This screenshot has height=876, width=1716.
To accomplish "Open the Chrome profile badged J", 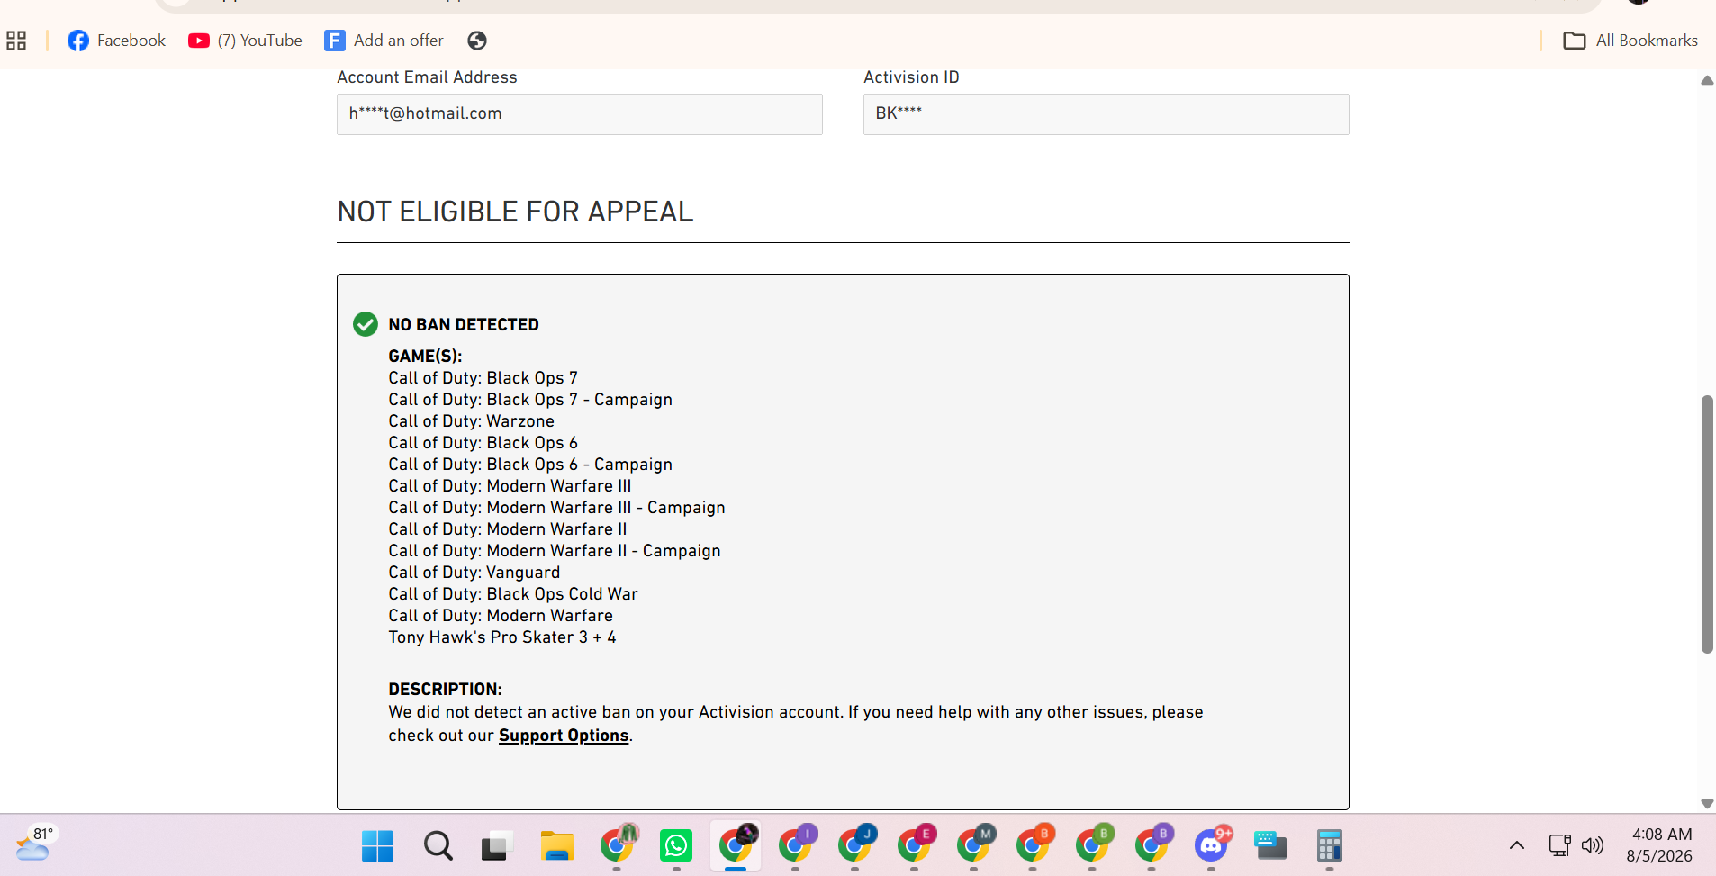I will (x=855, y=844).
